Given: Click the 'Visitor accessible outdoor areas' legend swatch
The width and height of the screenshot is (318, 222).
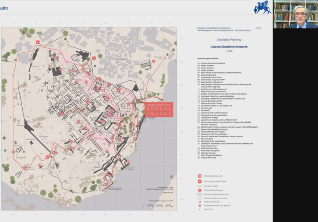Looking at the screenshot, I should tap(200, 195).
